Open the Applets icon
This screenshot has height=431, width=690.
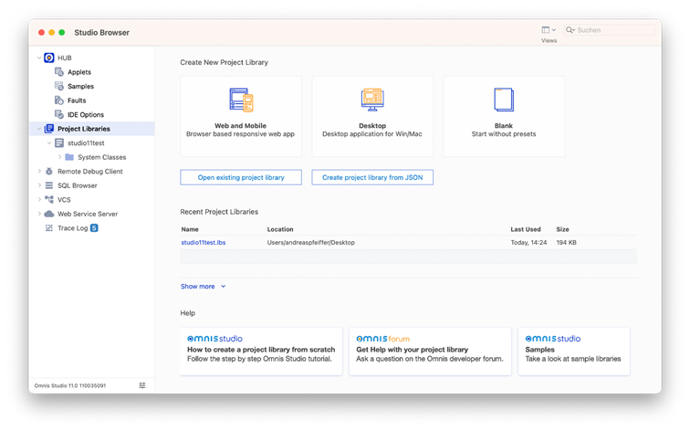pos(59,72)
